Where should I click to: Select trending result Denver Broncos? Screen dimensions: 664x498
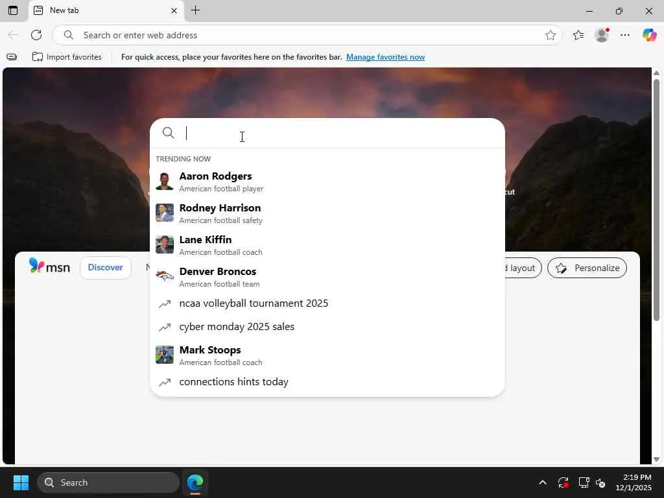pyautogui.click(x=327, y=277)
